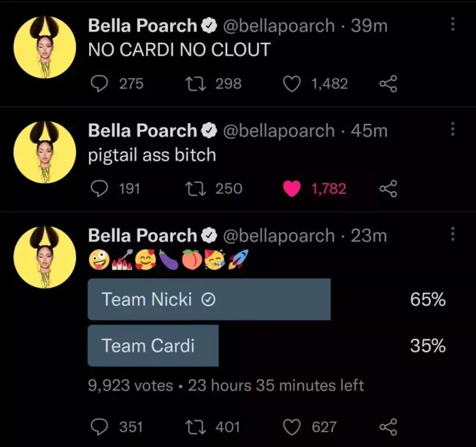Viewport: 476px width, 447px height.
Task: Share the "pigtail ass bitch" tweet
Action: tap(388, 189)
